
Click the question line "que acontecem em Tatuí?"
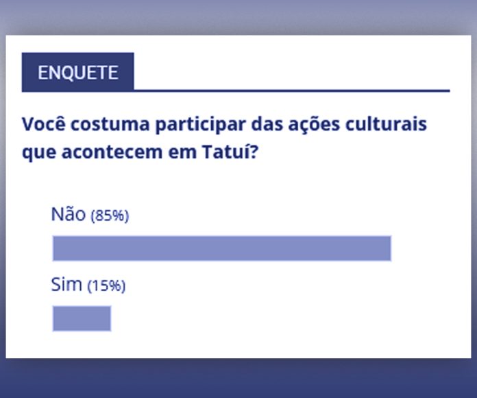[x=140, y=152]
